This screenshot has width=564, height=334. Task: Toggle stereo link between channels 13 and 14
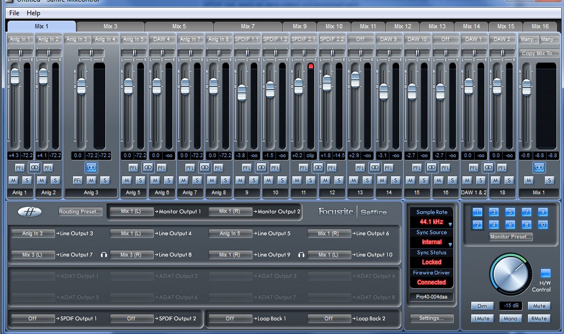click(x=375, y=168)
